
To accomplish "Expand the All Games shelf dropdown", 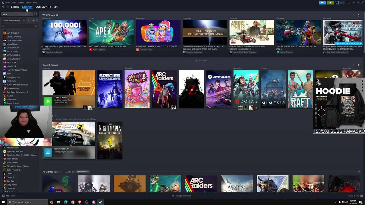I will (61, 172).
